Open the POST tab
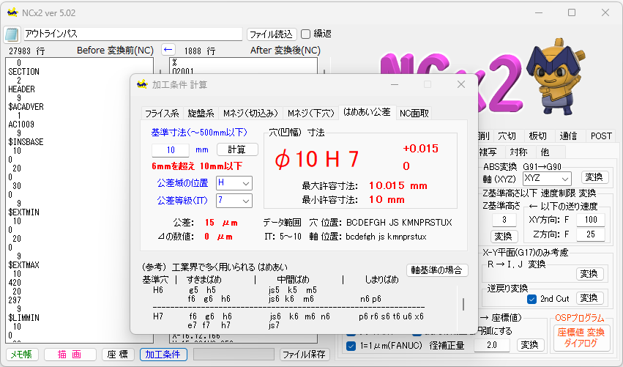Screen dimensions: 623x367 pos(601,136)
